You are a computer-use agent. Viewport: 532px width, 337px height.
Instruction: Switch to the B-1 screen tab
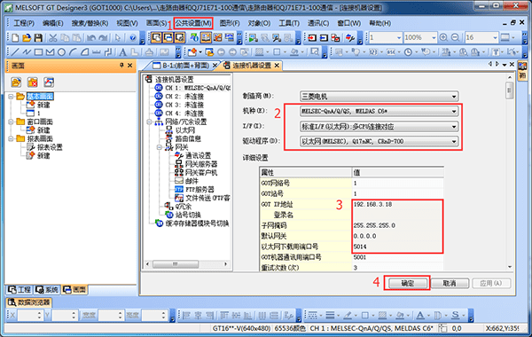point(181,66)
